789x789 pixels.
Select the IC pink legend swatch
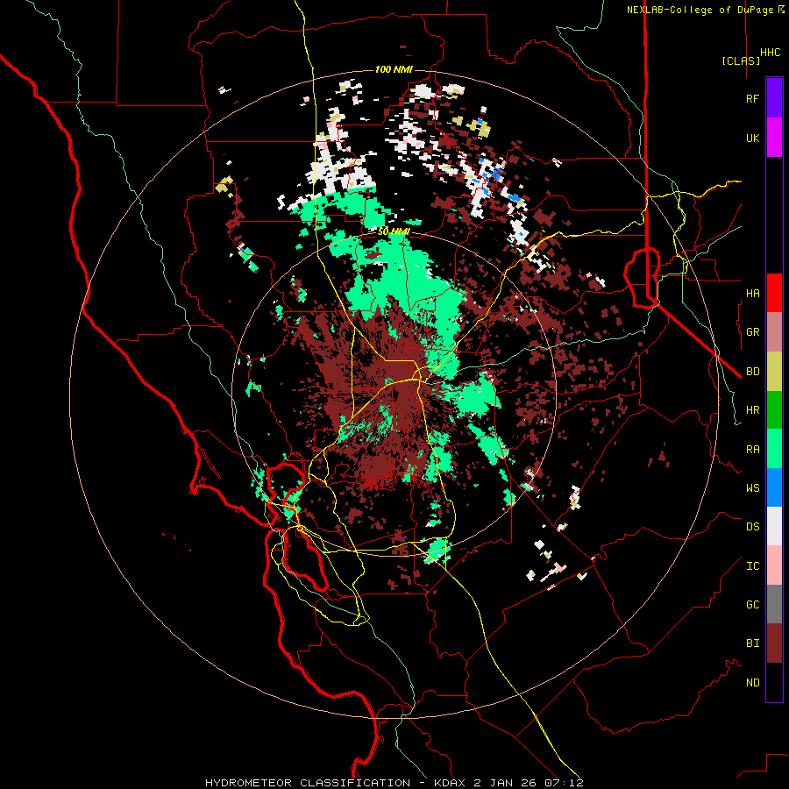point(774,565)
